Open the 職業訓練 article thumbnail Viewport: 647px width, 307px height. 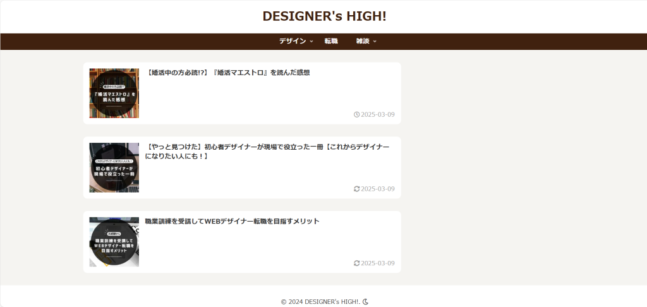(114, 242)
